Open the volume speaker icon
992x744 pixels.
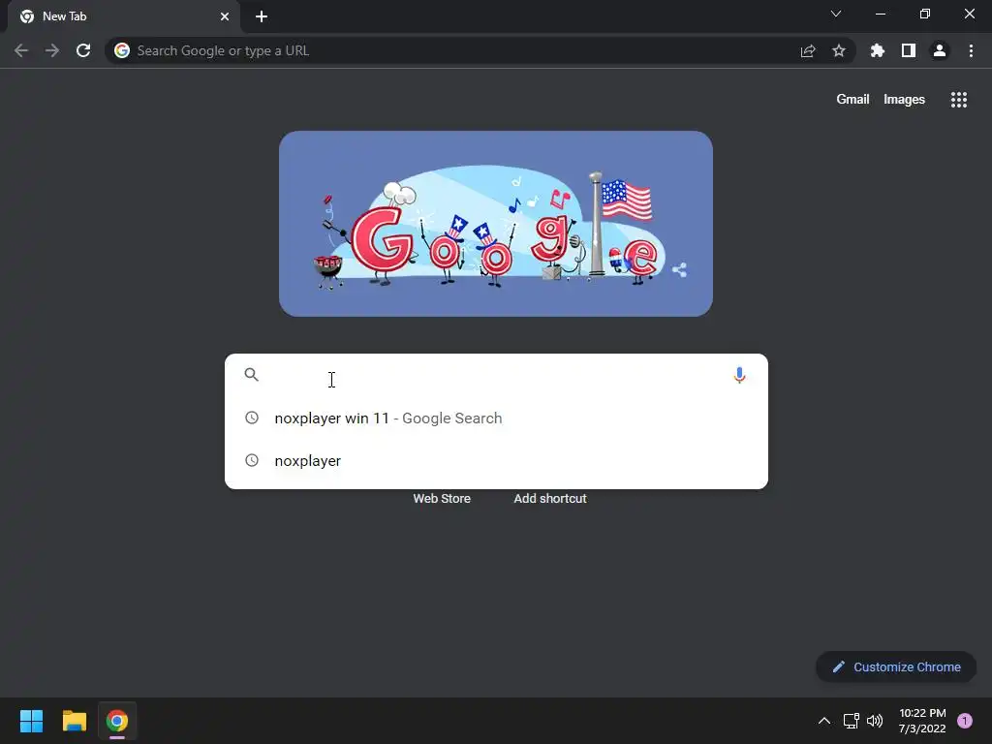[875, 721]
